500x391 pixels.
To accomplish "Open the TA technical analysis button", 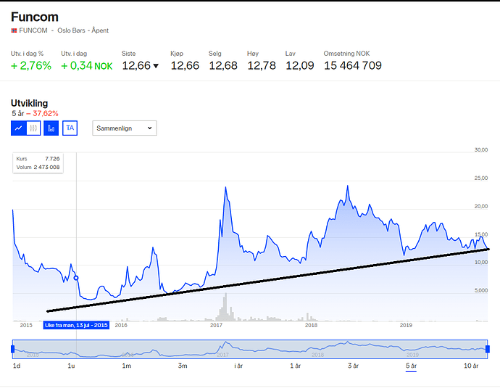I will tap(70, 128).
